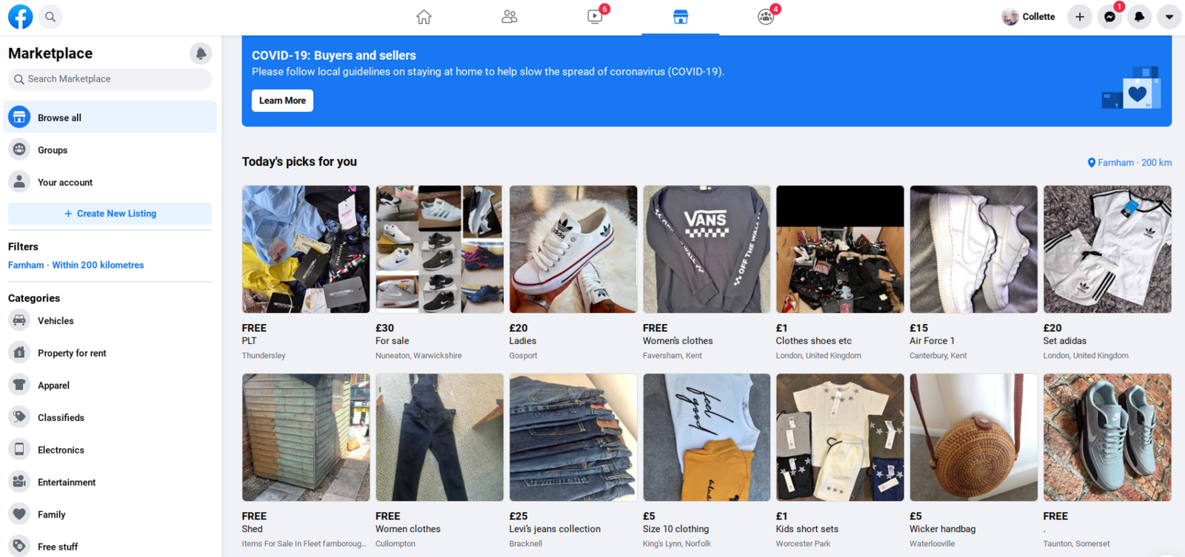This screenshot has height=557, width=1185.
Task: Go to the Home tab icon
Action: click(424, 16)
